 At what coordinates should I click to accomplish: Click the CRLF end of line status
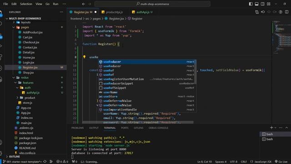(244, 162)
